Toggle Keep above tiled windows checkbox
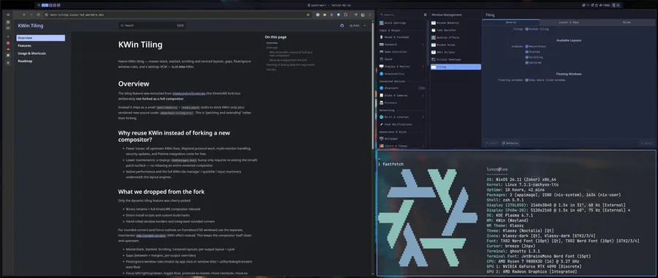 coord(526,79)
